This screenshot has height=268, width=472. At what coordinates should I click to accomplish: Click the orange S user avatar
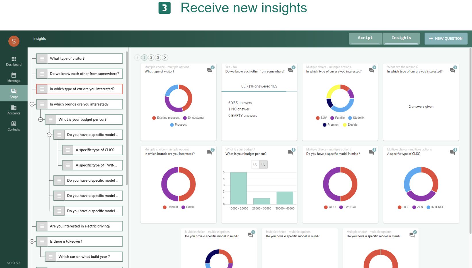coord(14,41)
